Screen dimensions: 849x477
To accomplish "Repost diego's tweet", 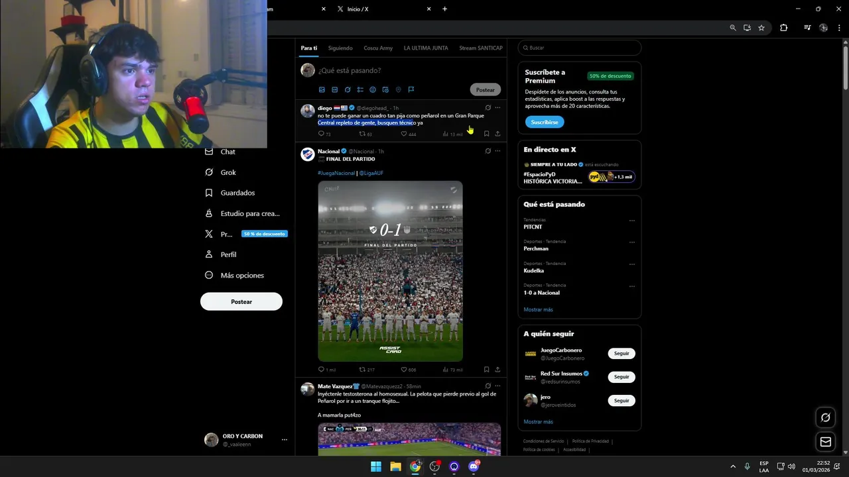I will click(362, 134).
